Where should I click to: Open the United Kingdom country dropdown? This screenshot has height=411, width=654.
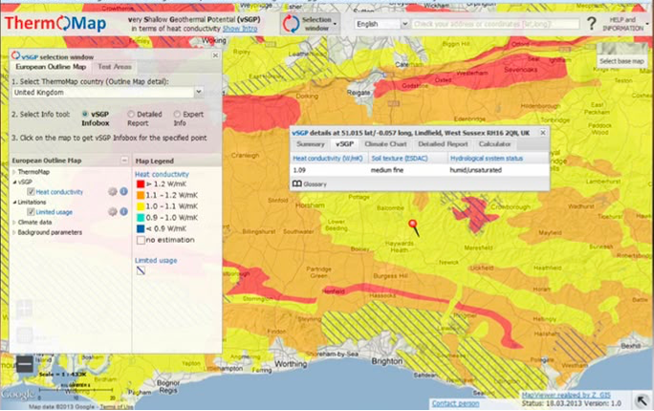click(x=199, y=92)
